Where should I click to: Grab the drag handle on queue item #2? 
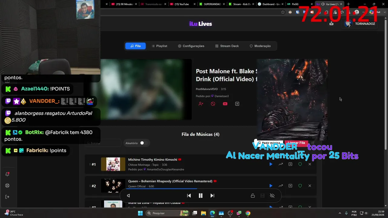(90, 186)
